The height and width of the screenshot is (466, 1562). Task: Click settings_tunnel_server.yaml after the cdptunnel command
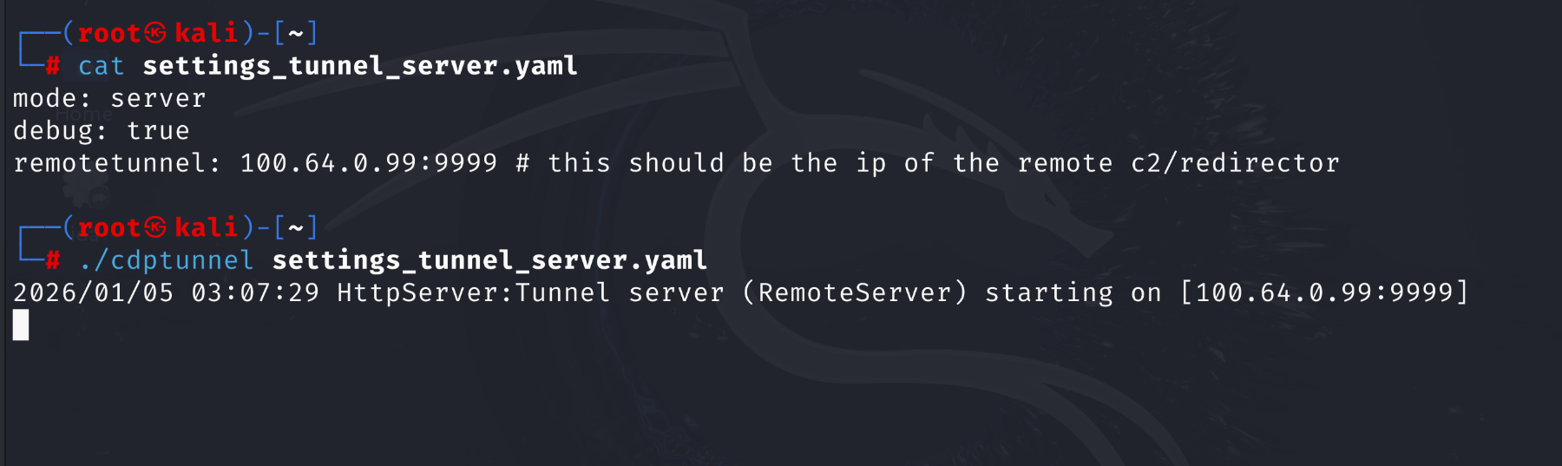[489, 260]
